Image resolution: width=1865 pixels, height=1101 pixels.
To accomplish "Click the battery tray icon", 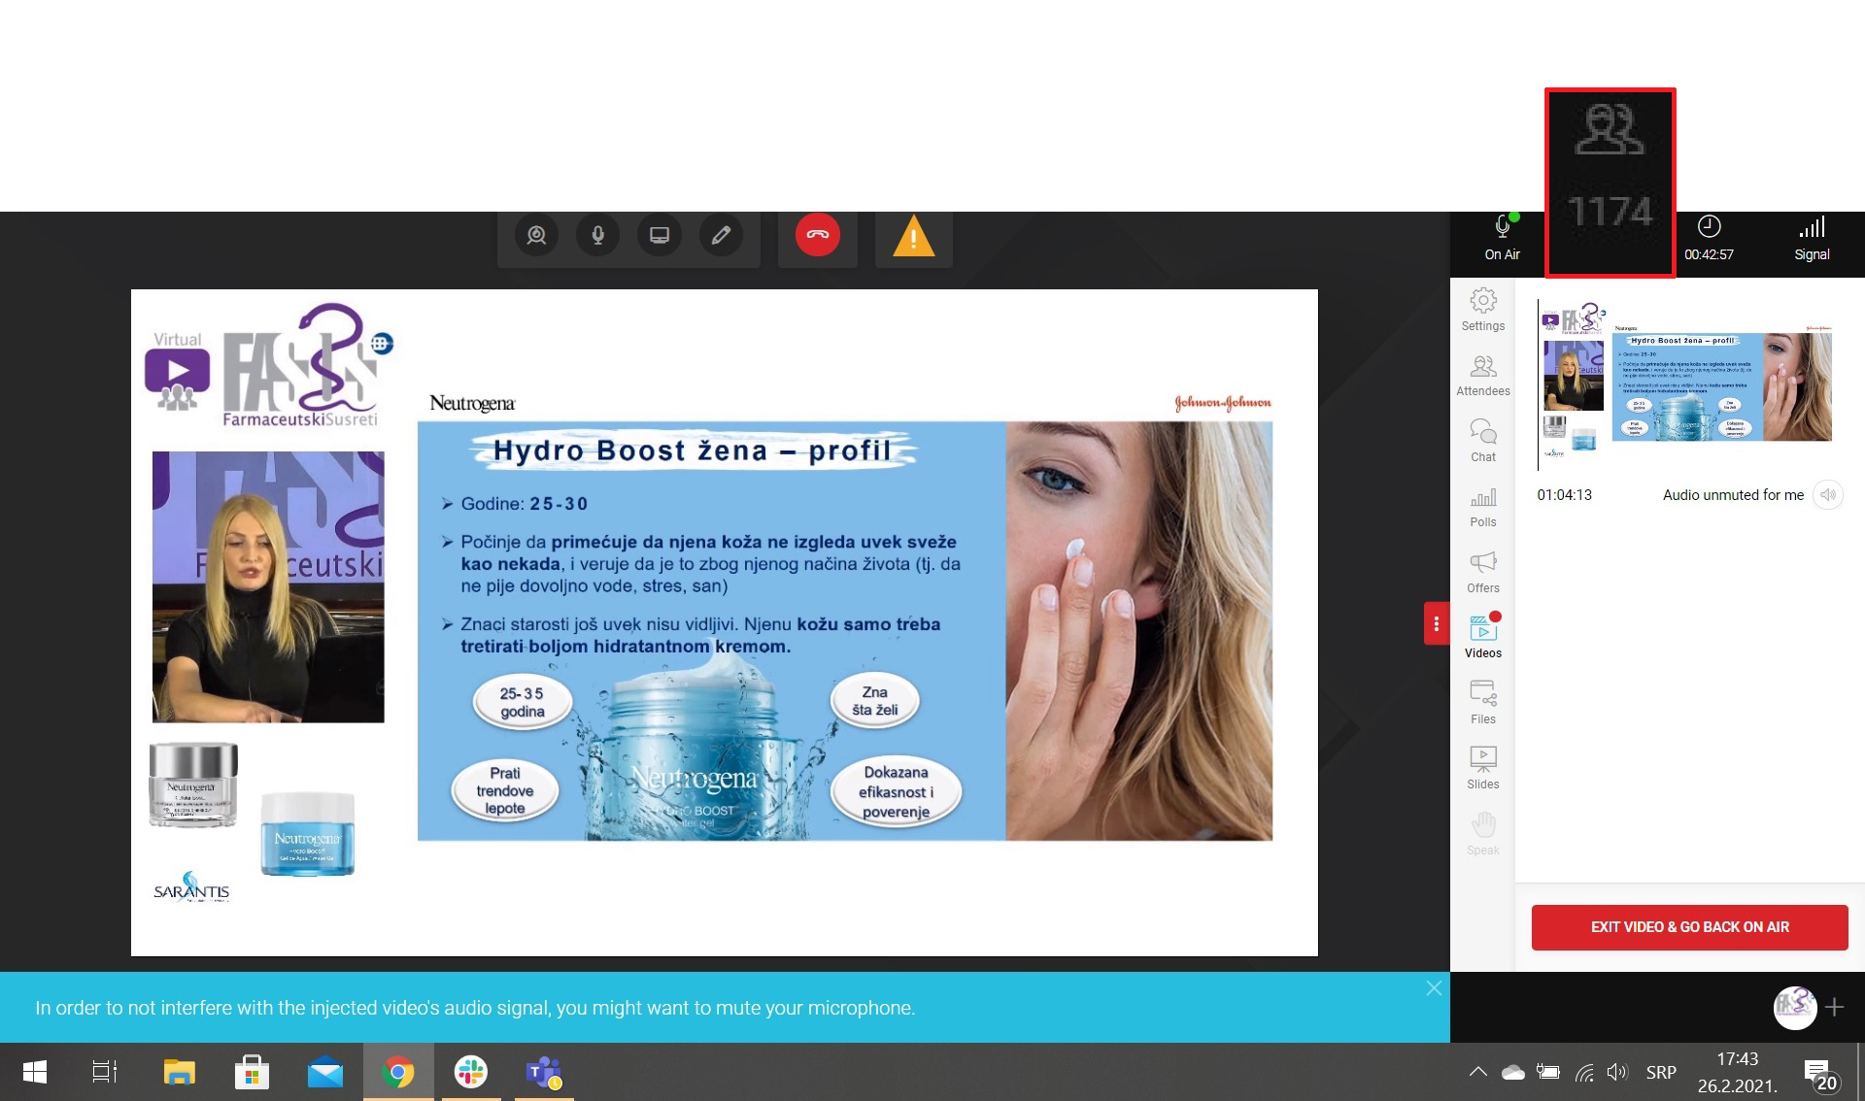I will (1548, 1072).
